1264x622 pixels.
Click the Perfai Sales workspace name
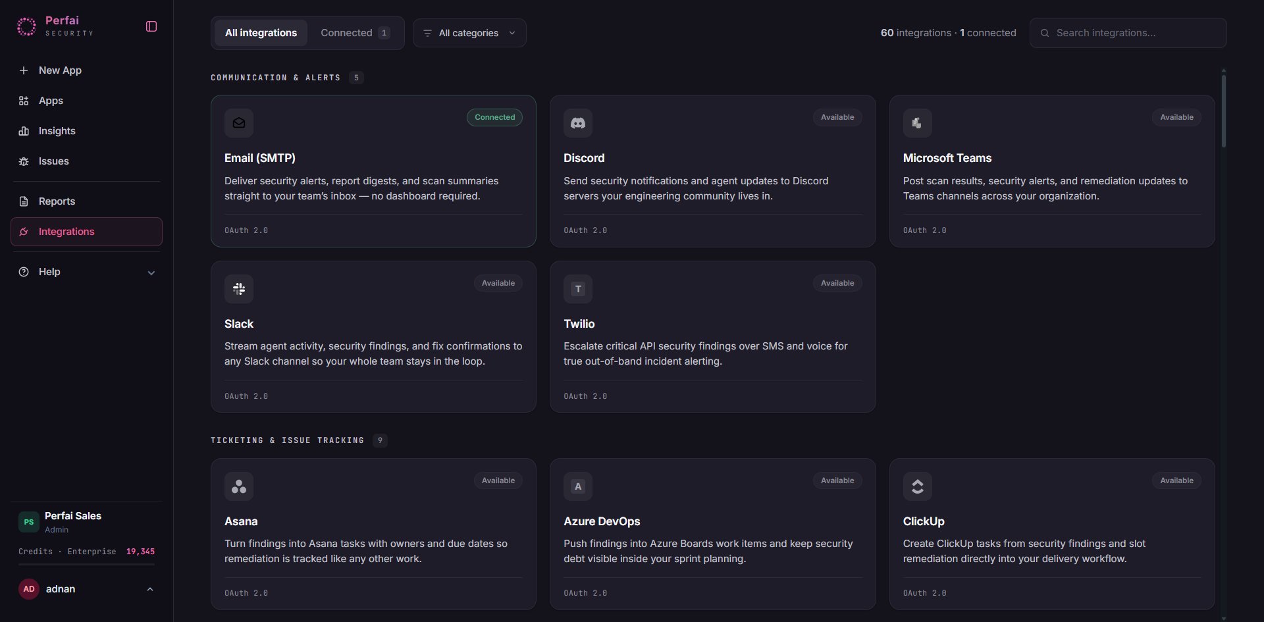click(x=73, y=516)
